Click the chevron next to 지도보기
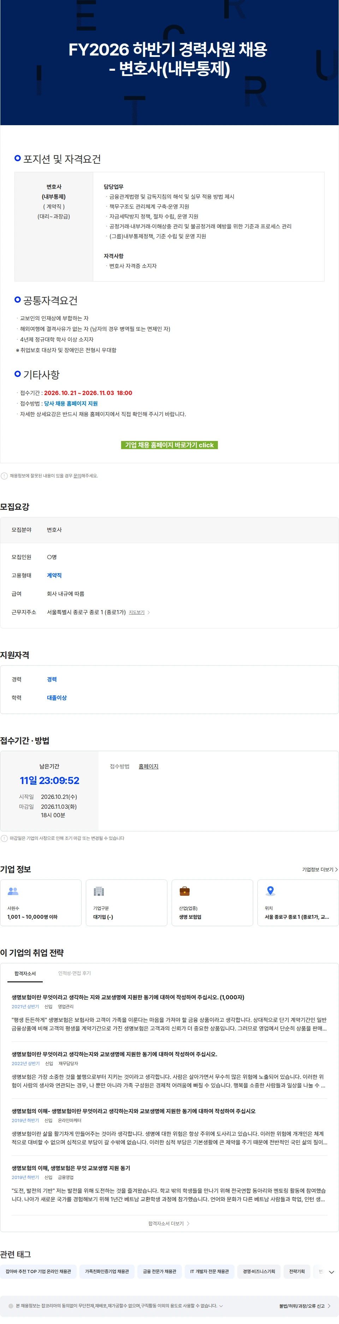Image resolution: width=339 pixels, height=1324 pixels. pyautogui.click(x=149, y=612)
